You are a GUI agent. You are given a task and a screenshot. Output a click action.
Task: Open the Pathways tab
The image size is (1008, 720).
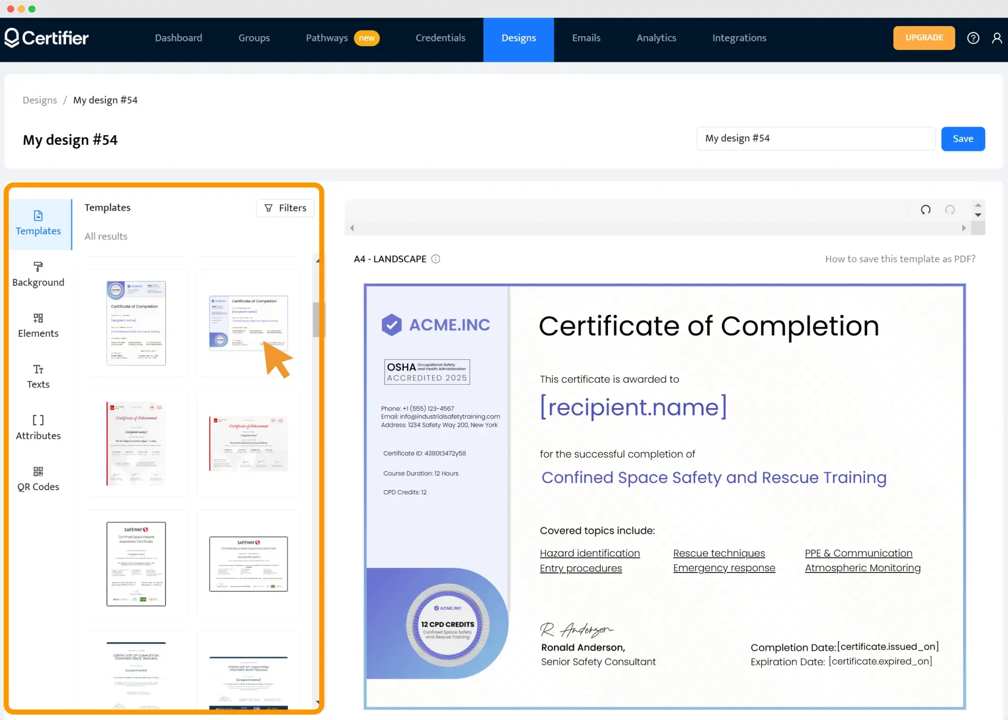(343, 38)
